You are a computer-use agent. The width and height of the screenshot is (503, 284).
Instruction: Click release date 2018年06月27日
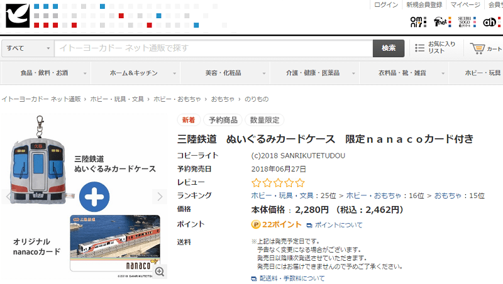pos(279,169)
